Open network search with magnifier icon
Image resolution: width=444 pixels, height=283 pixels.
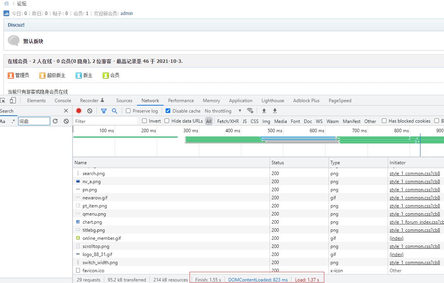(x=114, y=111)
